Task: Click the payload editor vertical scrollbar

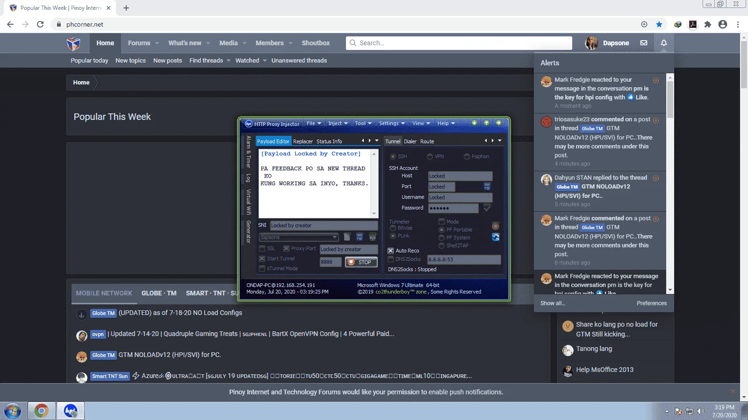Action: point(374,183)
